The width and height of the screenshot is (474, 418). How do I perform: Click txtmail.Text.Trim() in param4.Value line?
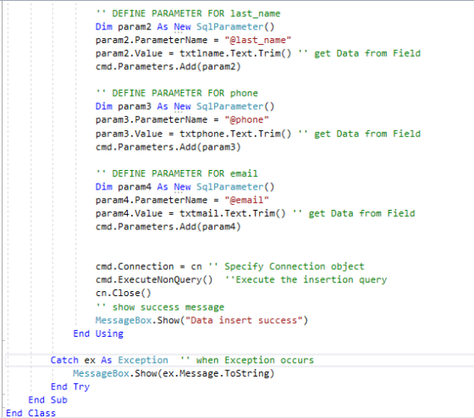233,213
